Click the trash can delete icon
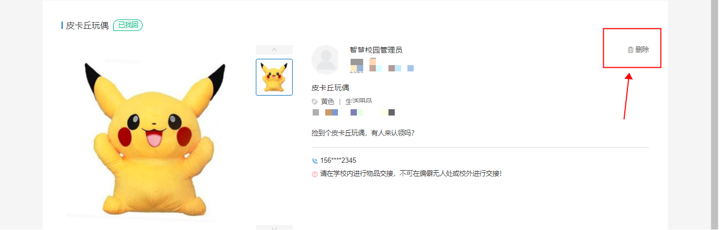Screen dimensions: 719x230 pyautogui.click(x=631, y=50)
